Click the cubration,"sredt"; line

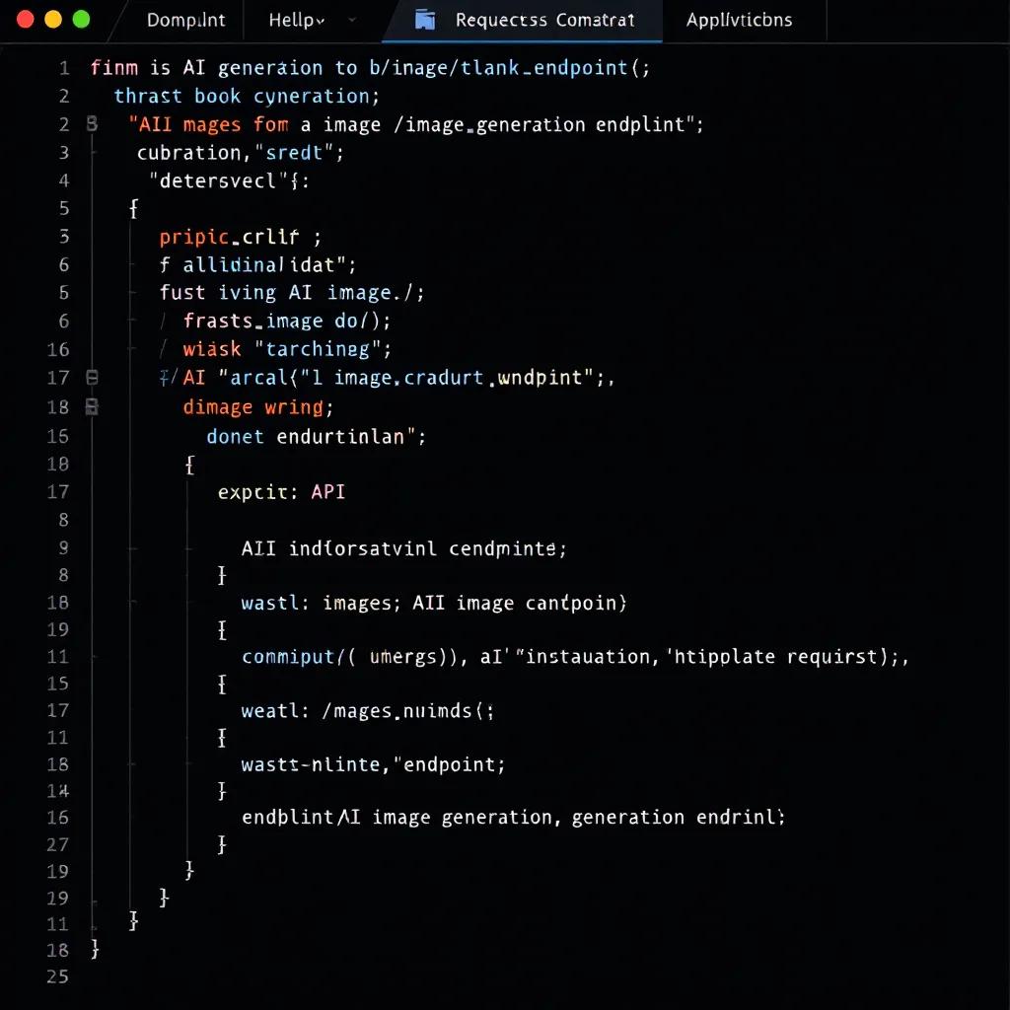tap(241, 153)
